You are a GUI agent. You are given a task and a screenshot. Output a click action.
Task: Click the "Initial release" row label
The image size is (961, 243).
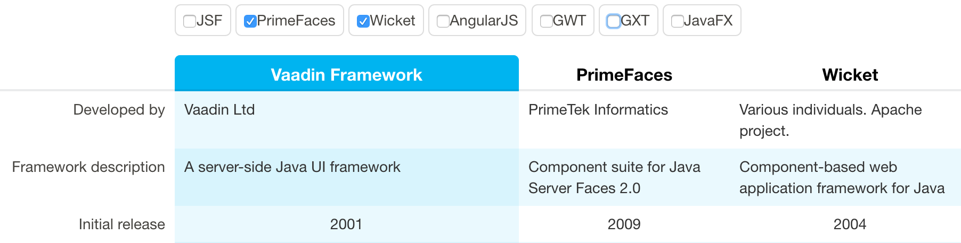[x=121, y=224]
